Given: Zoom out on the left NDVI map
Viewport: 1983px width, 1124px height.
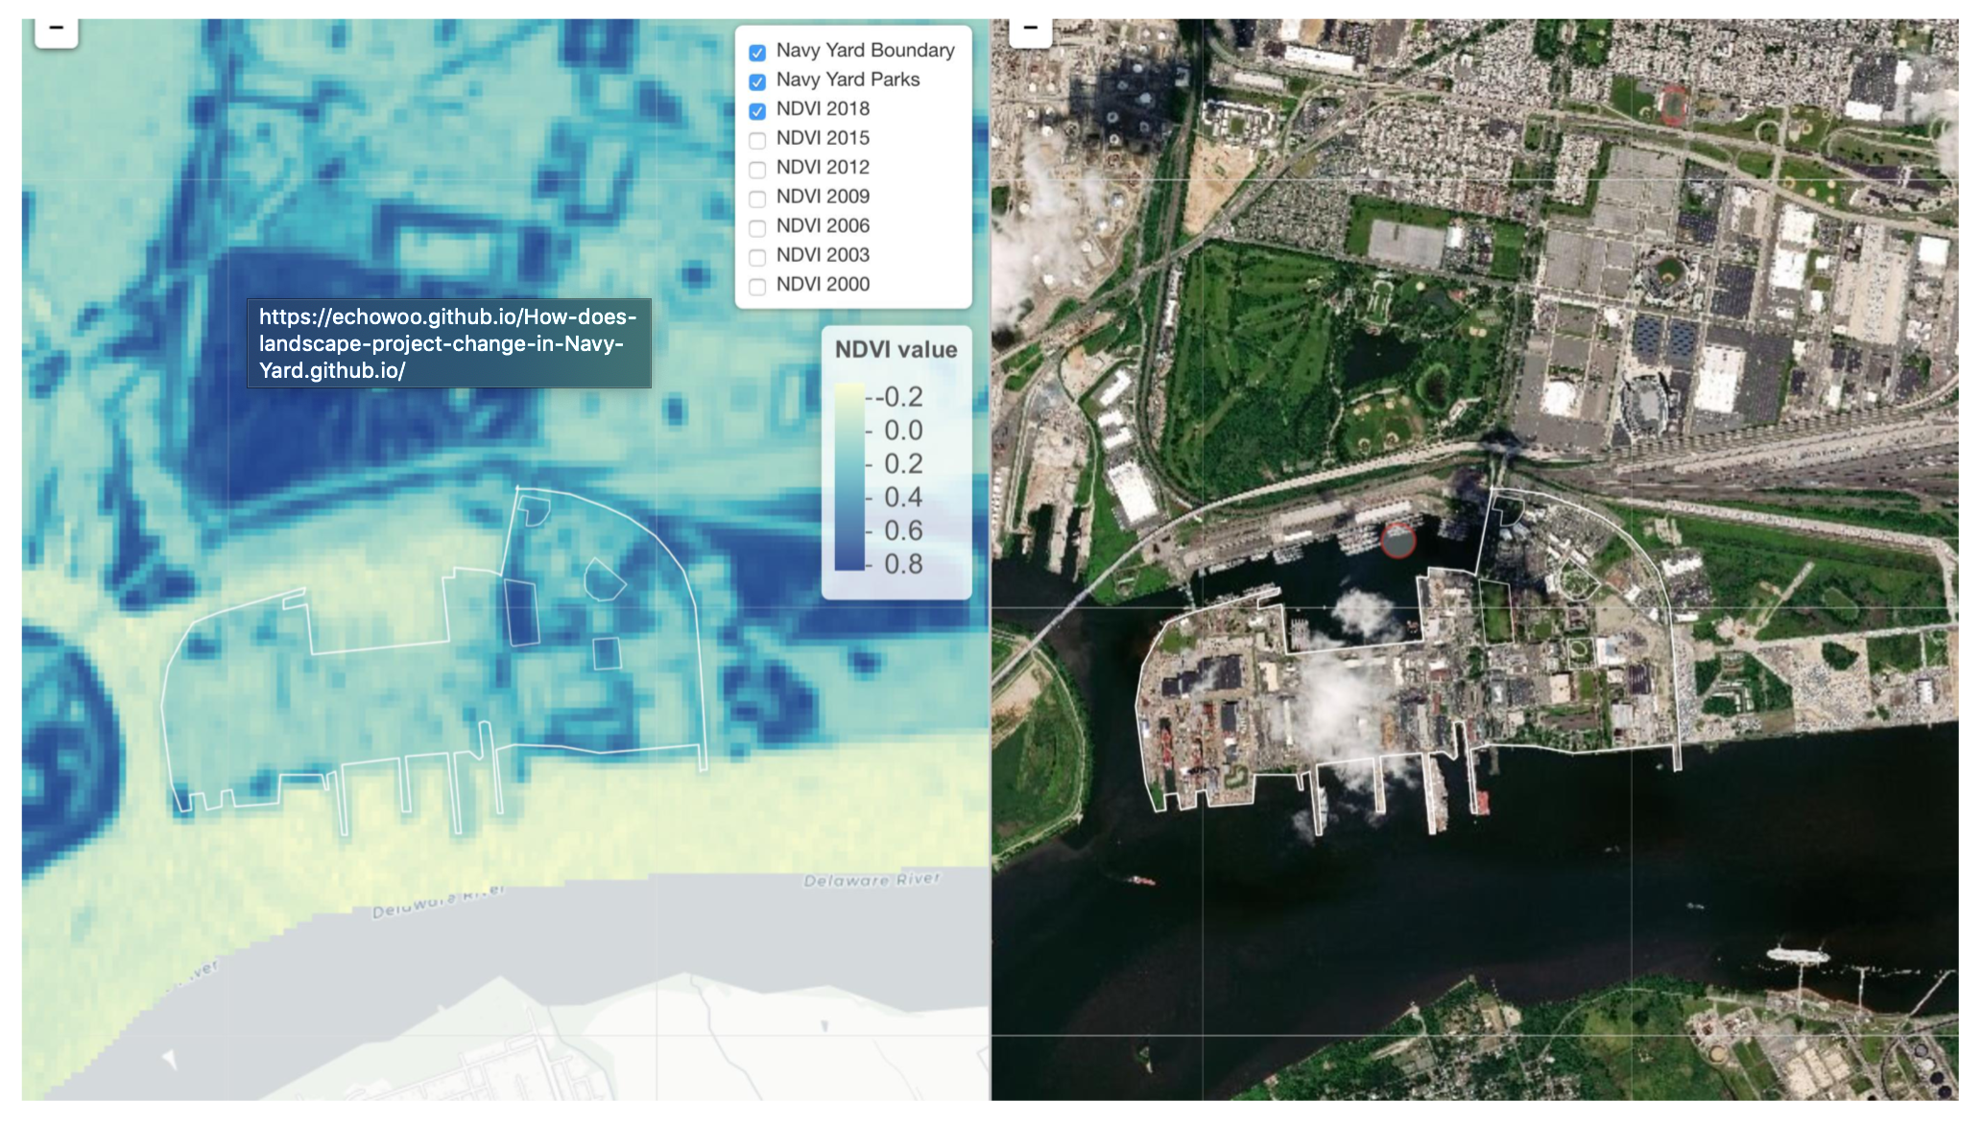Looking at the screenshot, I should [56, 30].
